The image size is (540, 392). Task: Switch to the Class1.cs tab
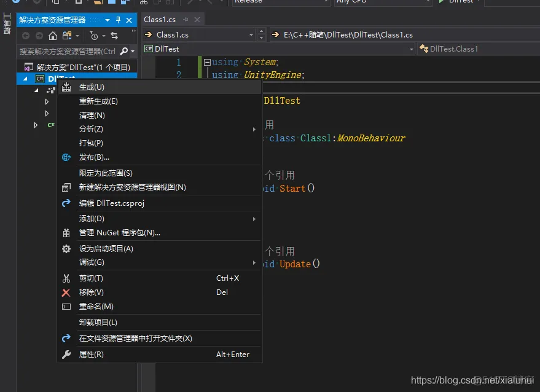tap(160, 20)
